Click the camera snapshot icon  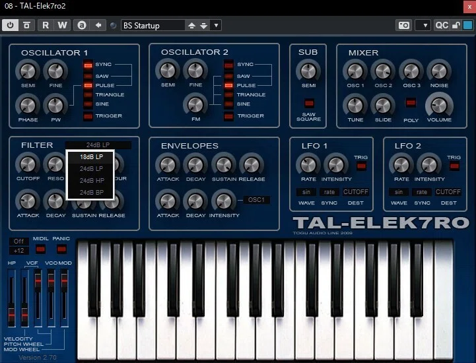[404, 25]
